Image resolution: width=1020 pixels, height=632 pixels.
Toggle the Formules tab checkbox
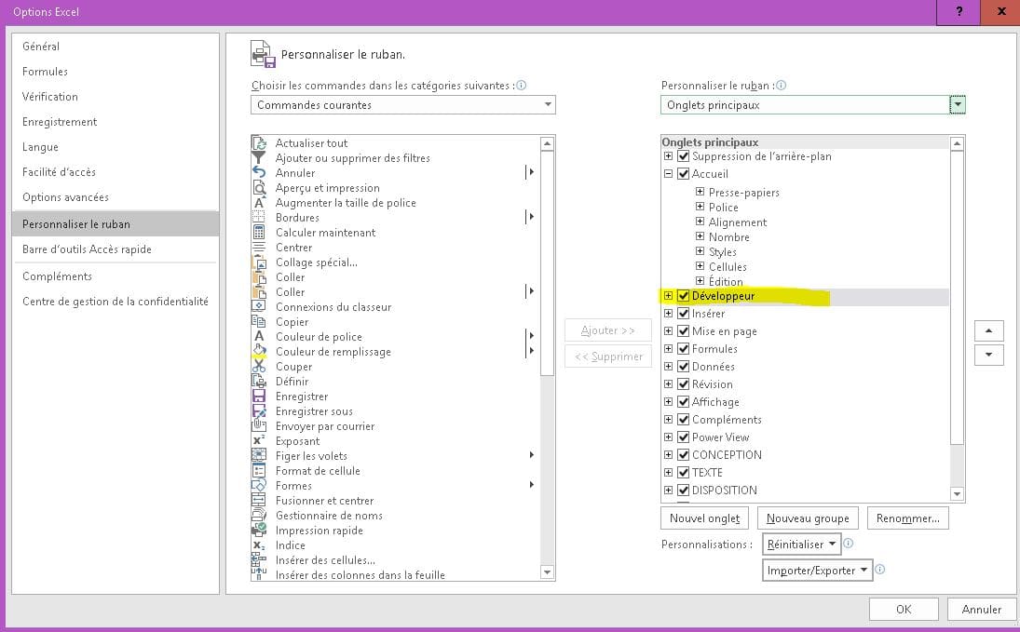pos(683,348)
